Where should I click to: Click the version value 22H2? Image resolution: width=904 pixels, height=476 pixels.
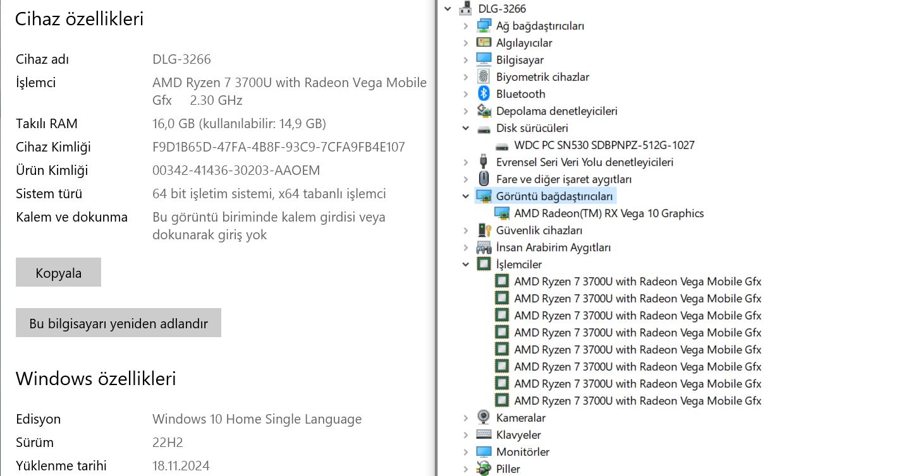pos(168,443)
